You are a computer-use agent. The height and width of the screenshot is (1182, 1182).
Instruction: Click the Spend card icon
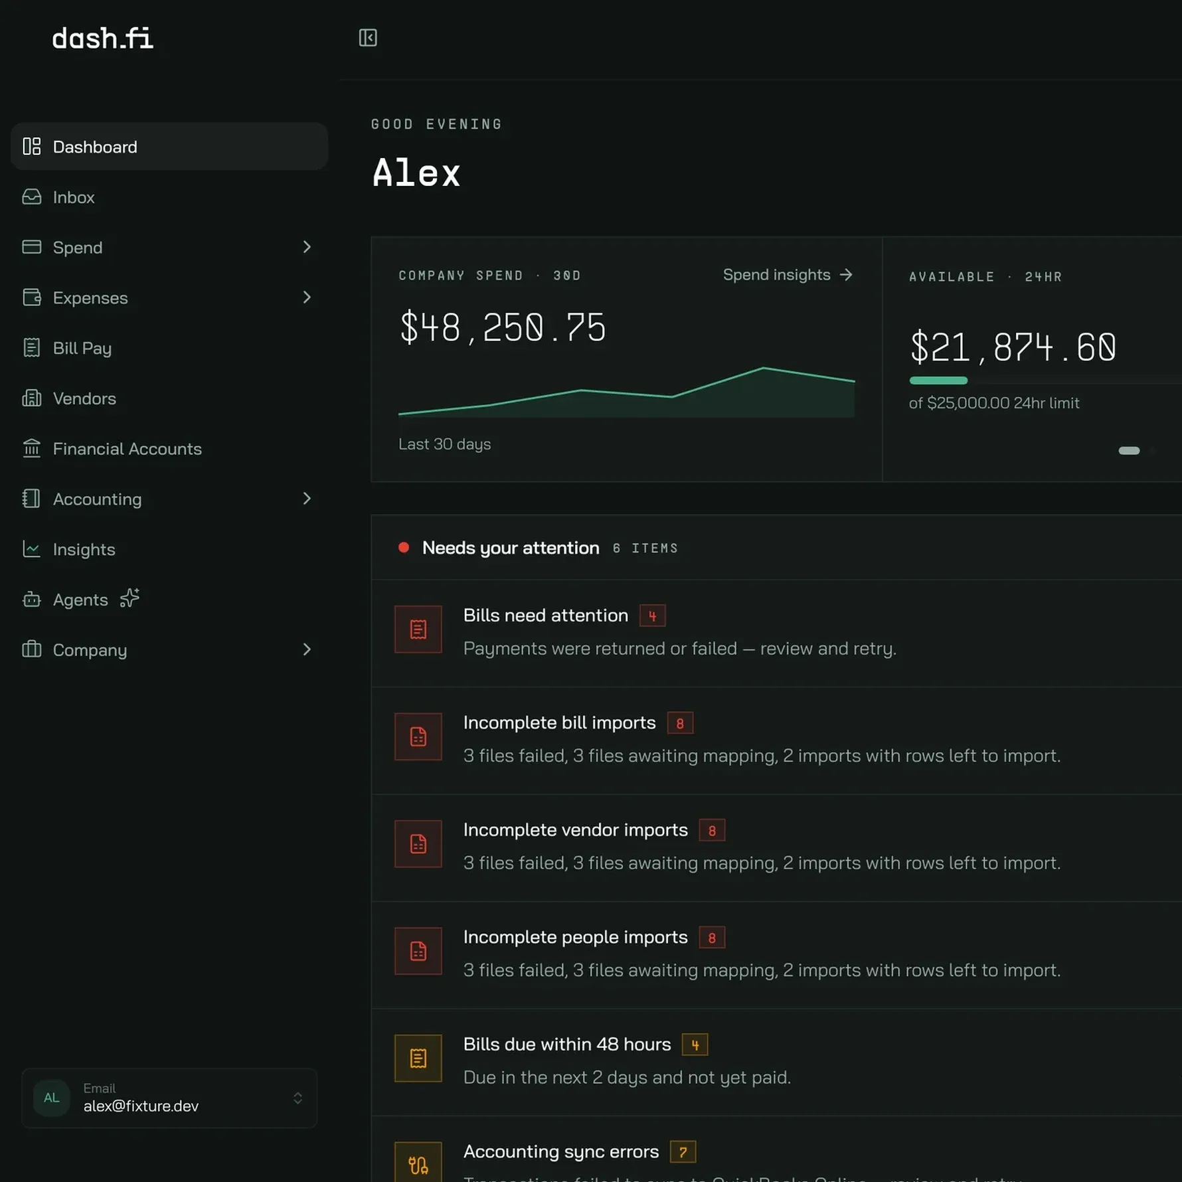coord(32,247)
